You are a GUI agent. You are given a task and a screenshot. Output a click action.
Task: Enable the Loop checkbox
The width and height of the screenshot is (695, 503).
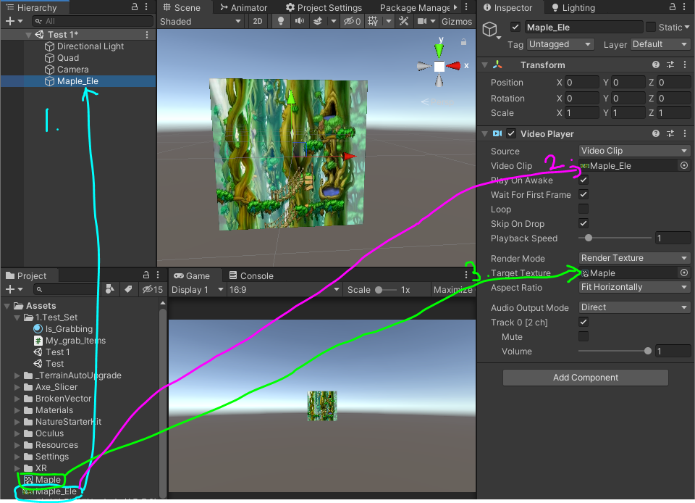point(584,209)
